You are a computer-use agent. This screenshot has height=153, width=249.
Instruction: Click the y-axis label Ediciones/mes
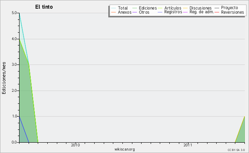tap(4, 78)
